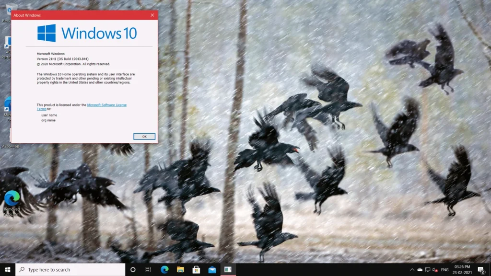Open Microsoft Store from the taskbar
This screenshot has width=491, height=276.
pyautogui.click(x=196, y=269)
